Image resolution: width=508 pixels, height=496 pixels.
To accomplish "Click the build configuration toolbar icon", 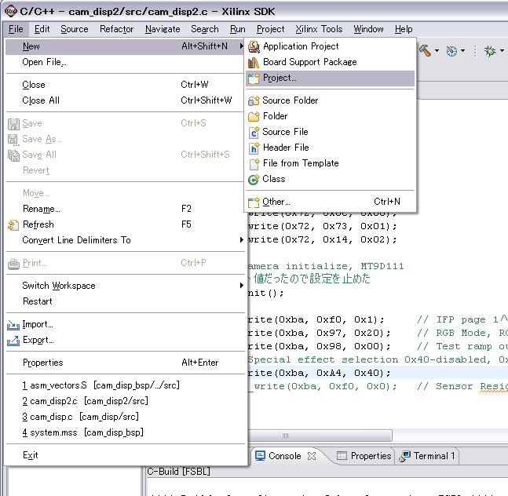I will pyautogui.click(x=451, y=51).
